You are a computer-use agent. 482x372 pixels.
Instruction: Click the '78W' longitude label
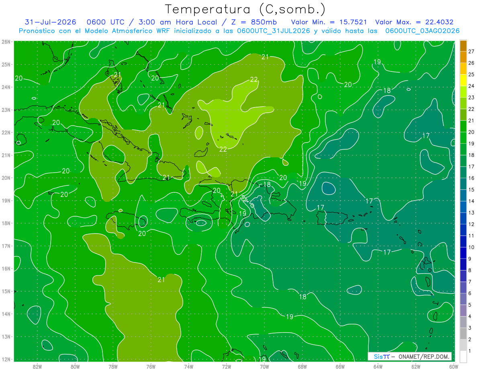113,366
